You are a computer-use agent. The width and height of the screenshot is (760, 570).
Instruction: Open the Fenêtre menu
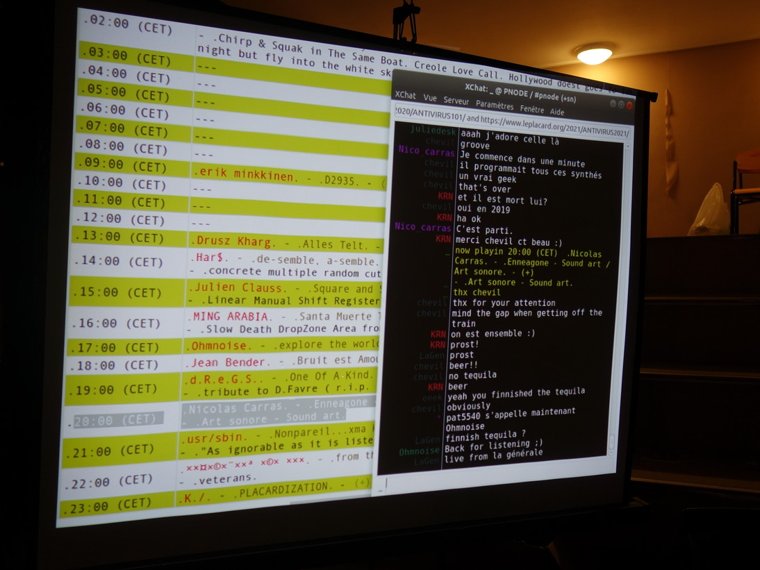531,109
